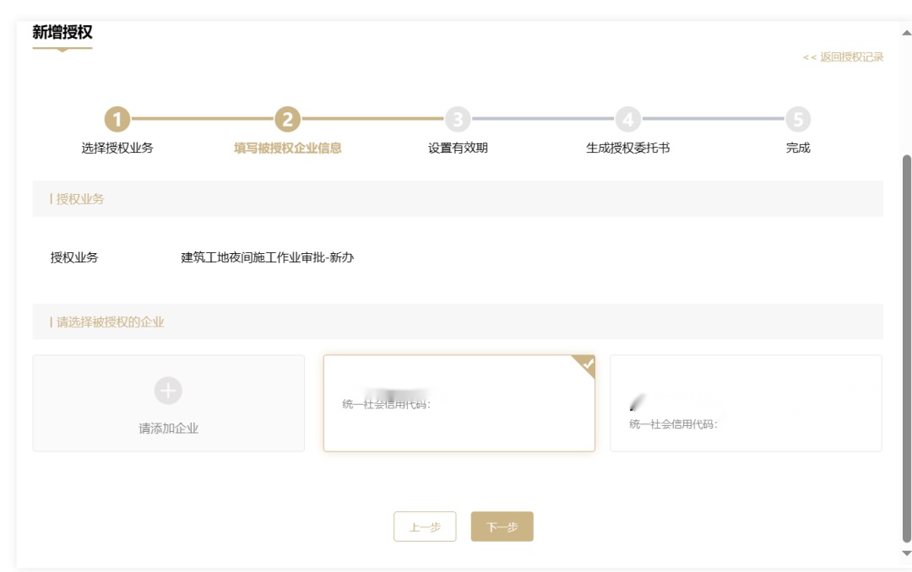
Task: Click the 请添加企业 card text
Action: click(x=168, y=429)
